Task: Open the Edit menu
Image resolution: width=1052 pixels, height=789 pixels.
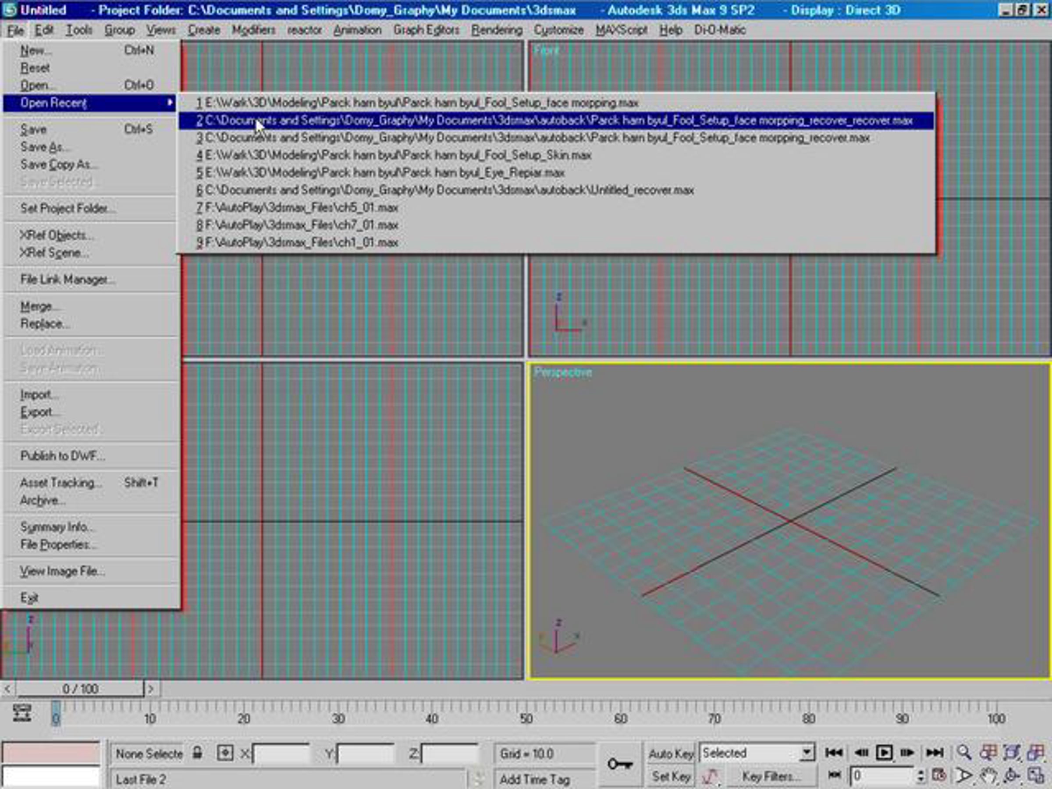Action: point(44,30)
